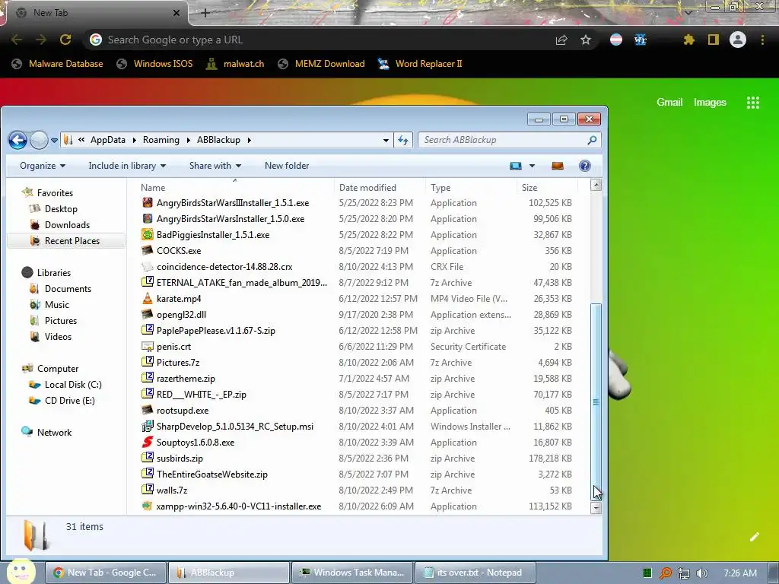The image size is (779, 584).
Task: Click the file list scroll up arrow
Action: pyautogui.click(x=596, y=186)
